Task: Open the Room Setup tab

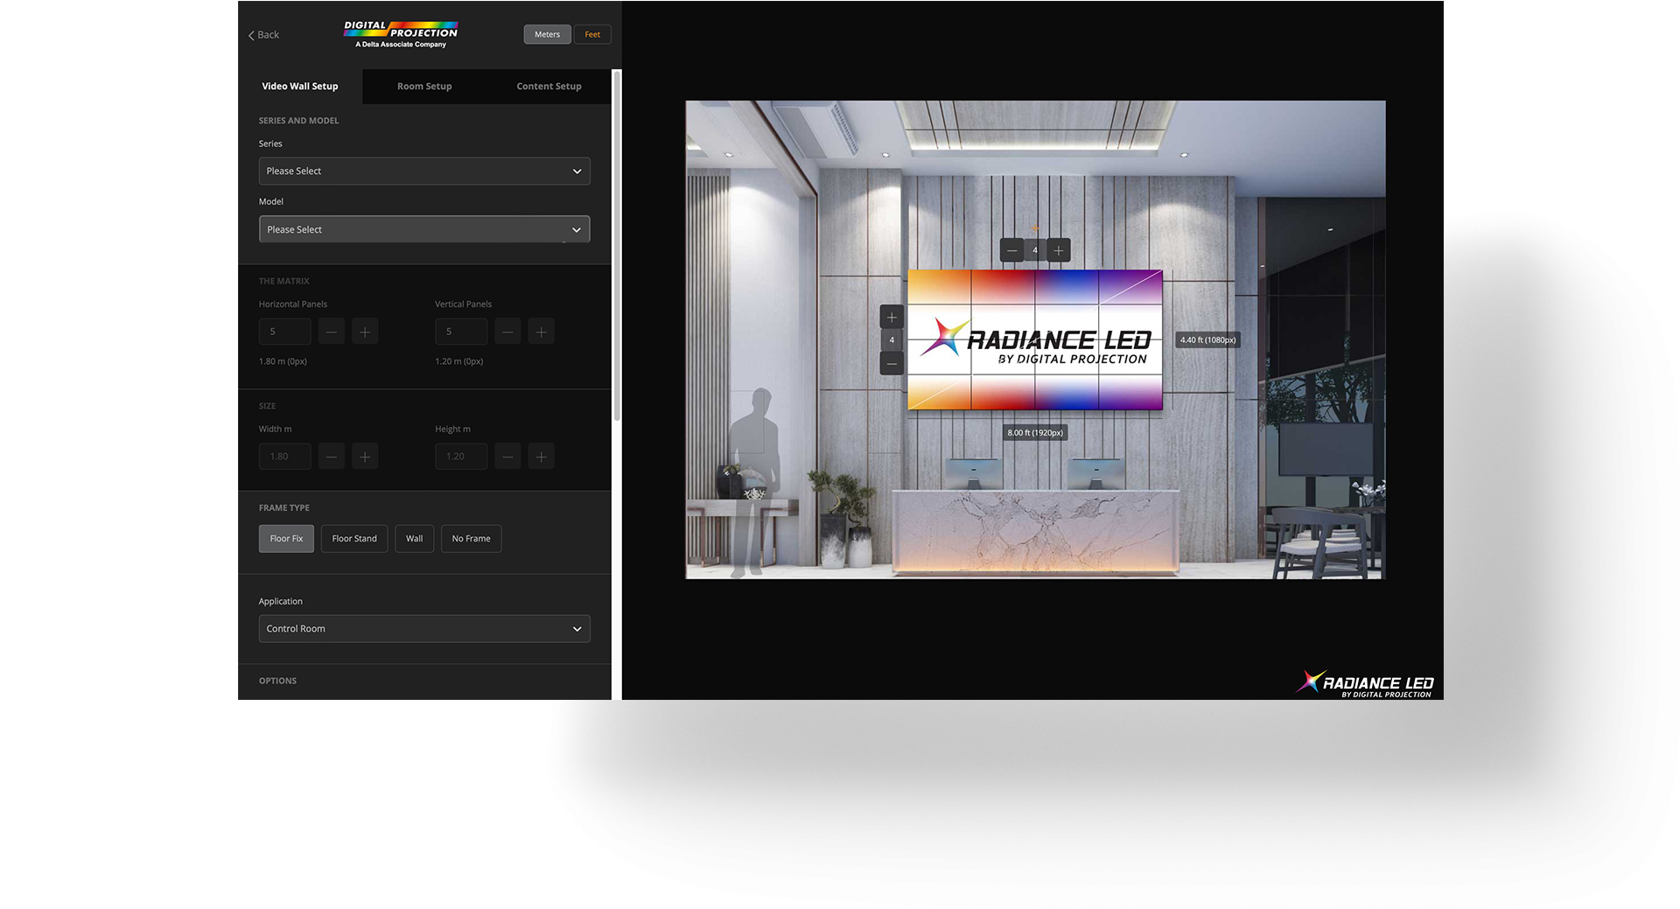Action: point(424,86)
